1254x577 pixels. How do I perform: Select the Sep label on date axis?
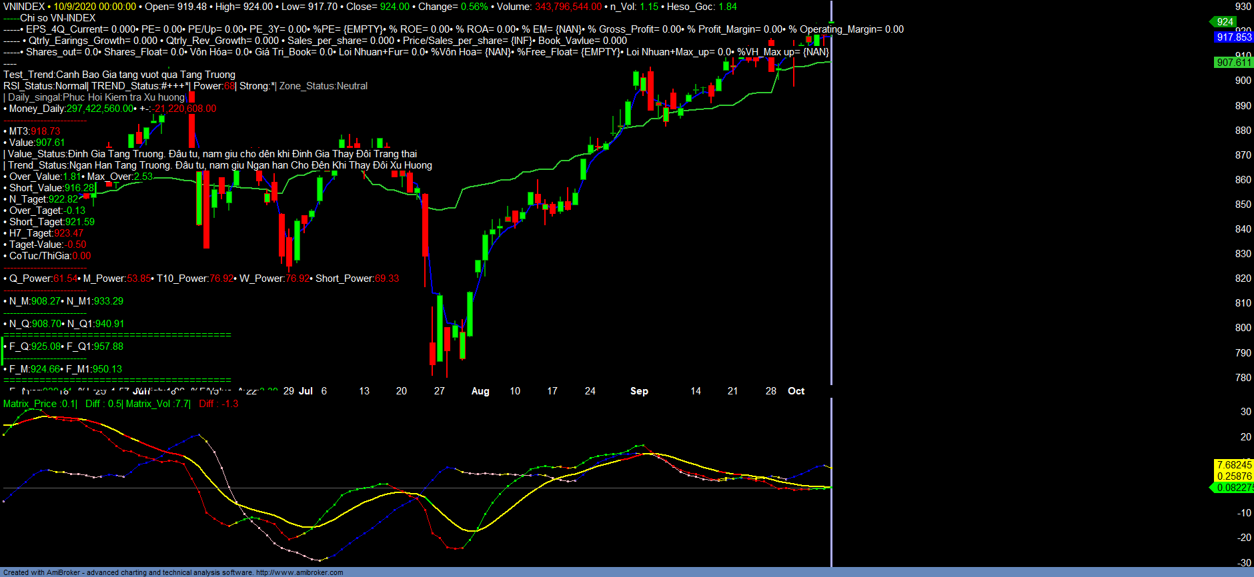click(639, 391)
